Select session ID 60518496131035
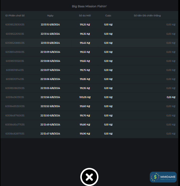 point(15,97)
